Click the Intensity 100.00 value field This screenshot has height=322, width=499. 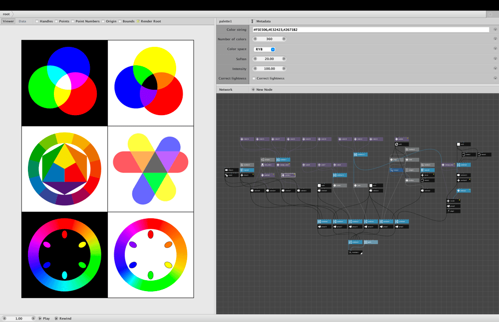click(x=269, y=69)
